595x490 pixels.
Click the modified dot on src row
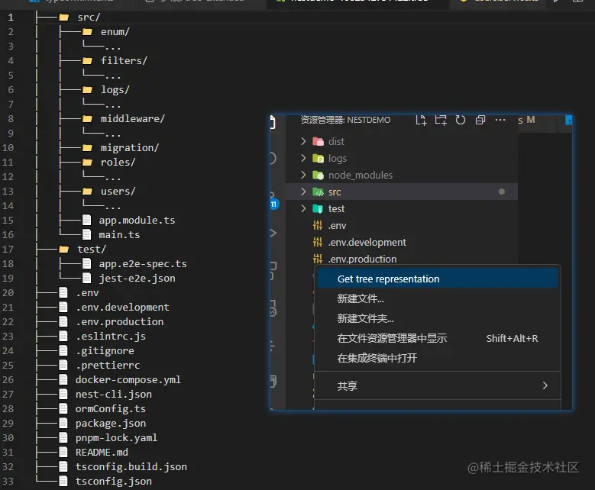pos(502,192)
